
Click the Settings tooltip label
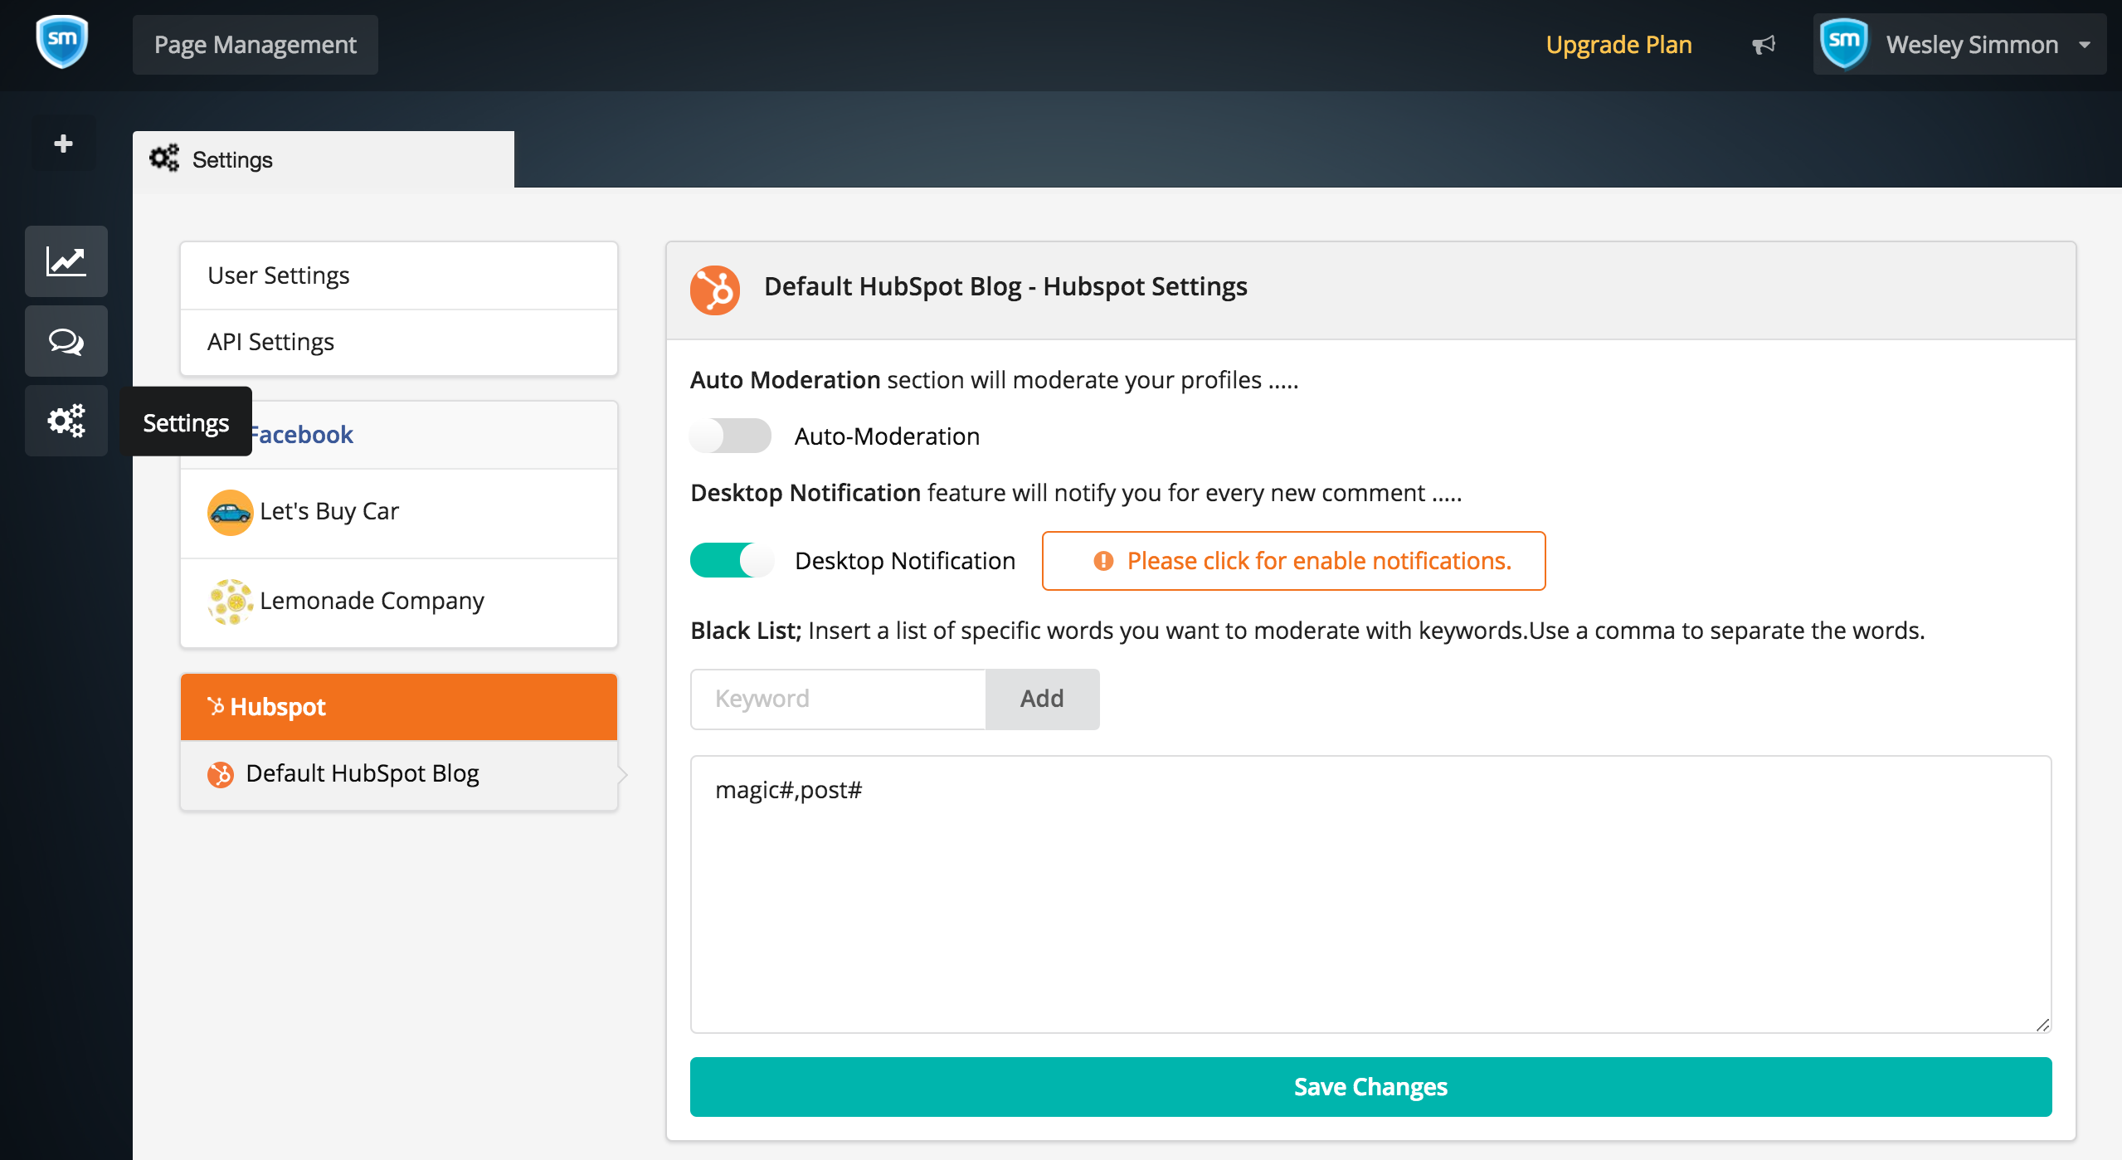(186, 422)
